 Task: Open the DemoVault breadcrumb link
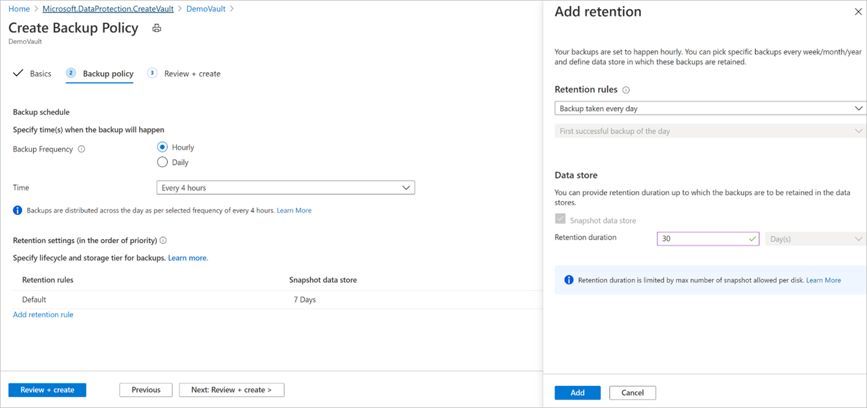click(207, 9)
